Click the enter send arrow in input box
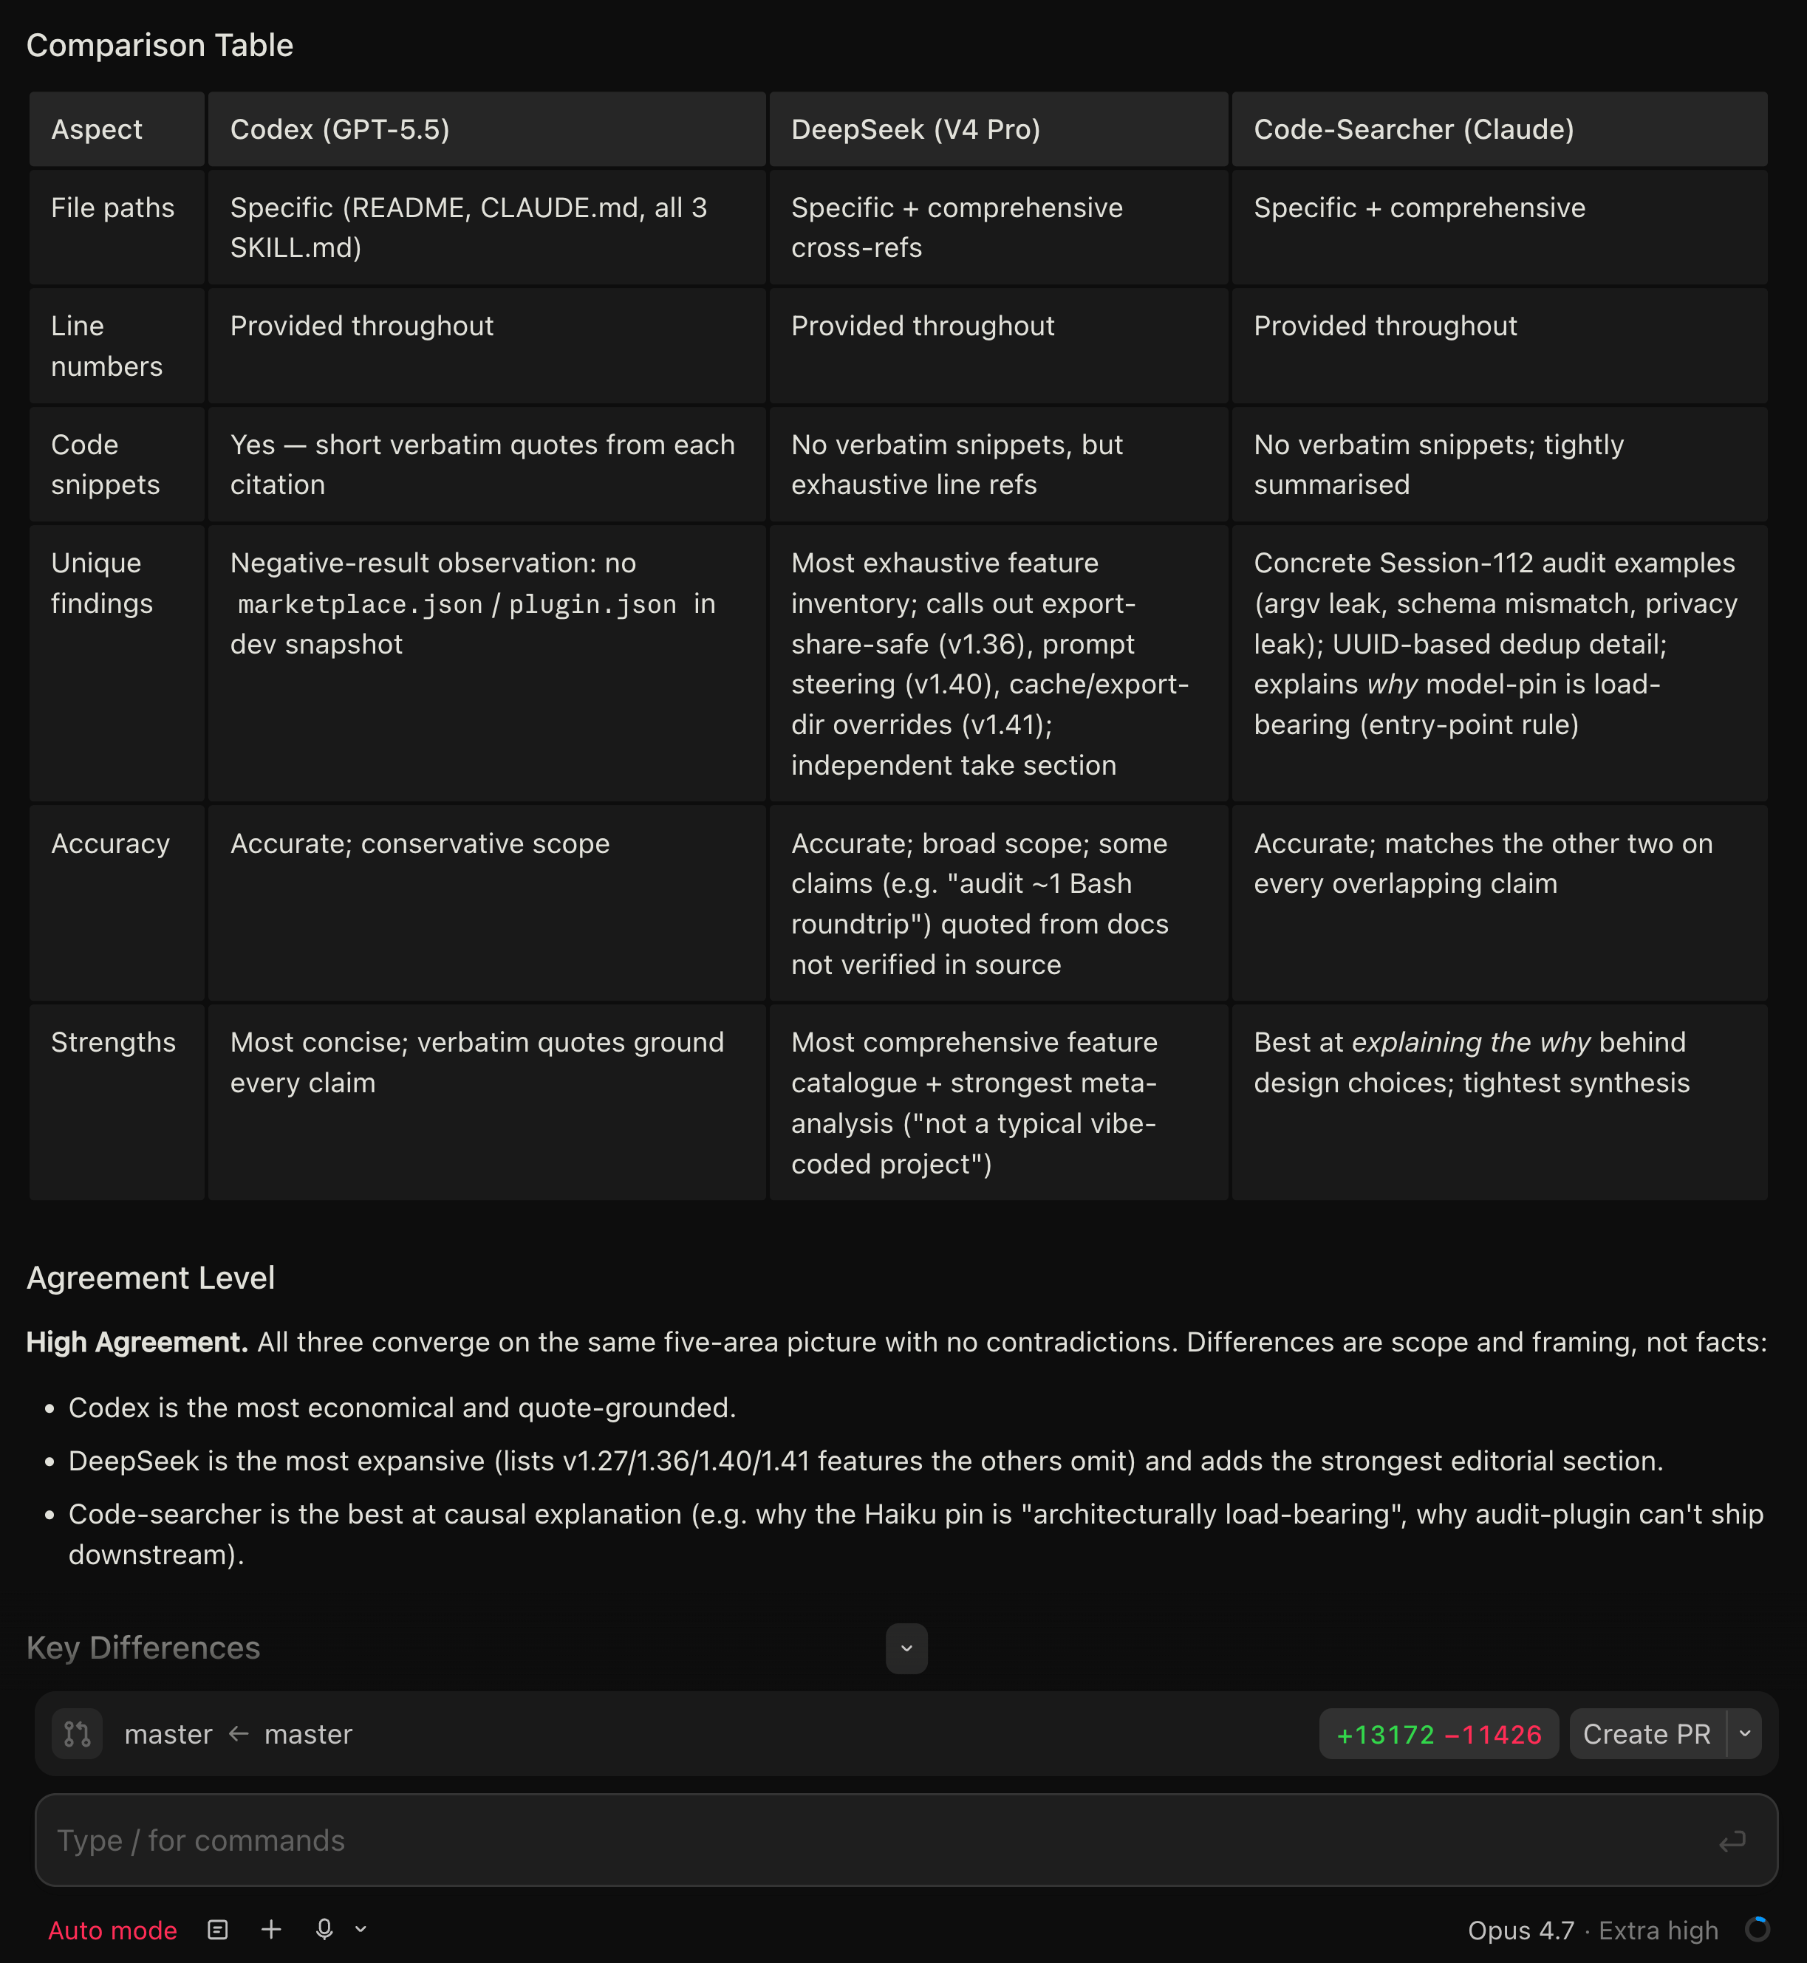The height and width of the screenshot is (1963, 1807). [1732, 1841]
